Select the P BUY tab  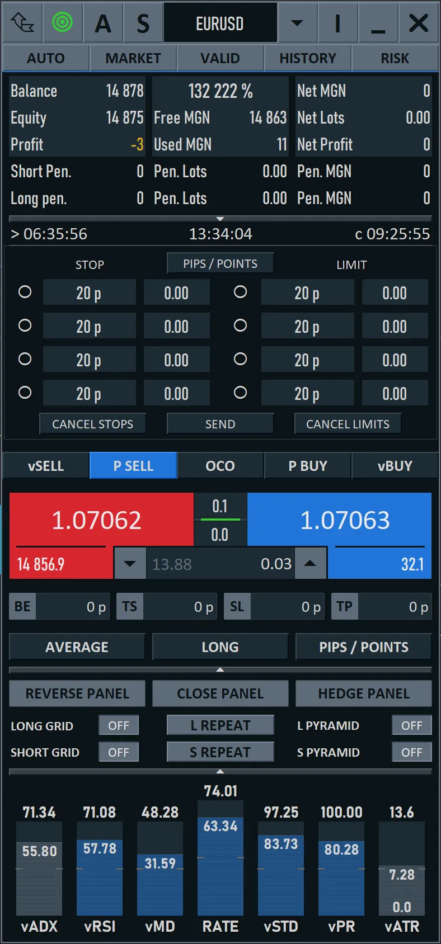click(308, 466)
